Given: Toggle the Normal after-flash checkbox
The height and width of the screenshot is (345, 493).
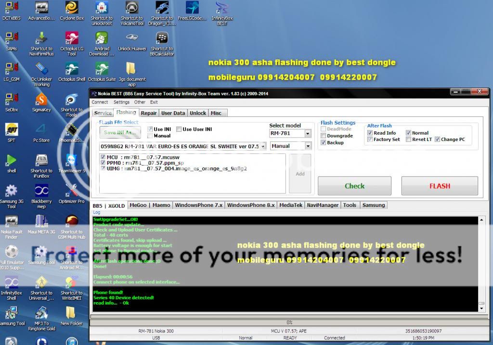Looking at the screenshot, I should [x=408, y=133].
